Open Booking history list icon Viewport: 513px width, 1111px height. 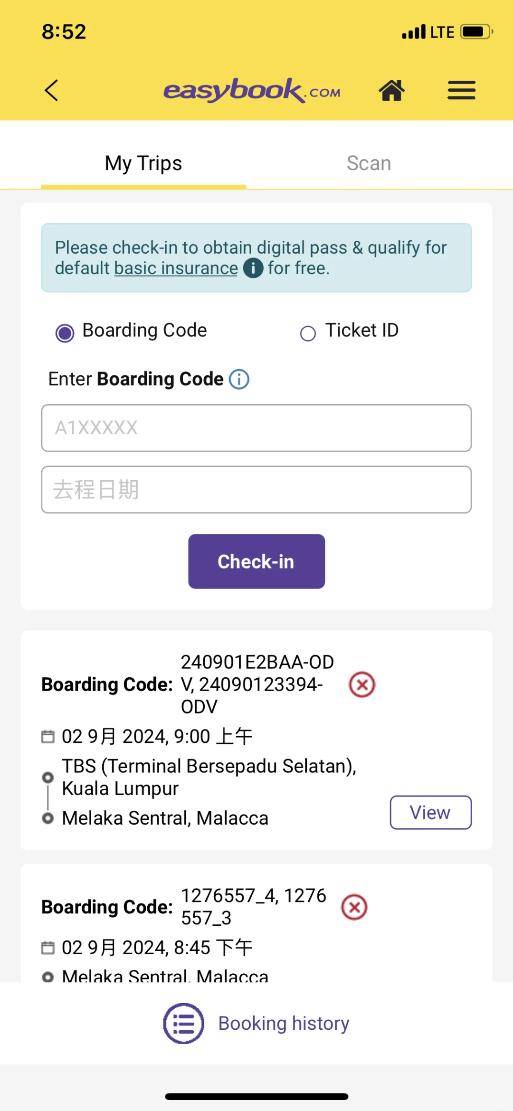(184, 1023)
